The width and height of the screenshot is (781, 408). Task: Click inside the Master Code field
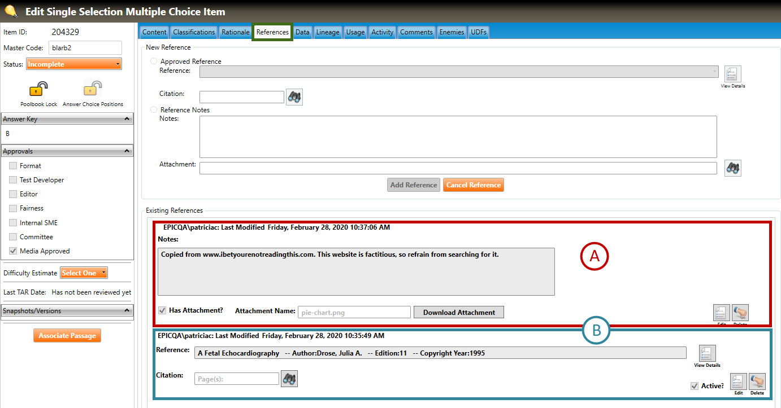(85, 48)
